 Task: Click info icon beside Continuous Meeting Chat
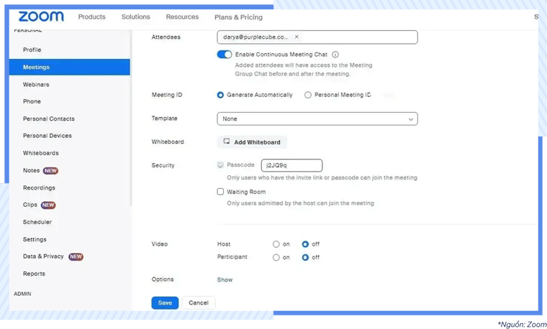[x=335, y=55]
